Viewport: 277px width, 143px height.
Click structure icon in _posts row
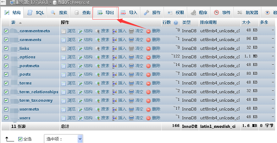tap(80, 75)
